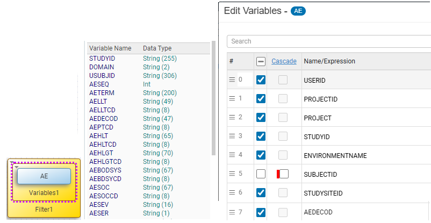This screenshot has width=431, height=223.
Task: Uncheck the AEDECOD include checkbox
Action: point(261,212)
